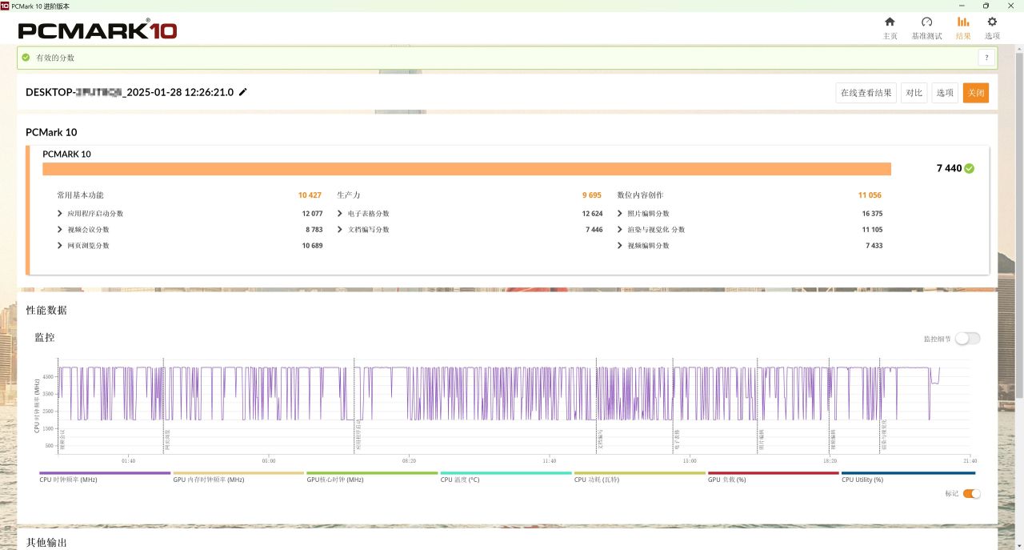
Task: Click the 08:20 time label on chart axis
Action: pos(409,461)
